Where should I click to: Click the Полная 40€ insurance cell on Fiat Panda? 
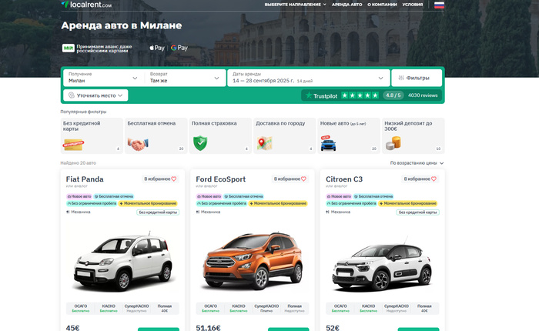click(x=164, y=309)
